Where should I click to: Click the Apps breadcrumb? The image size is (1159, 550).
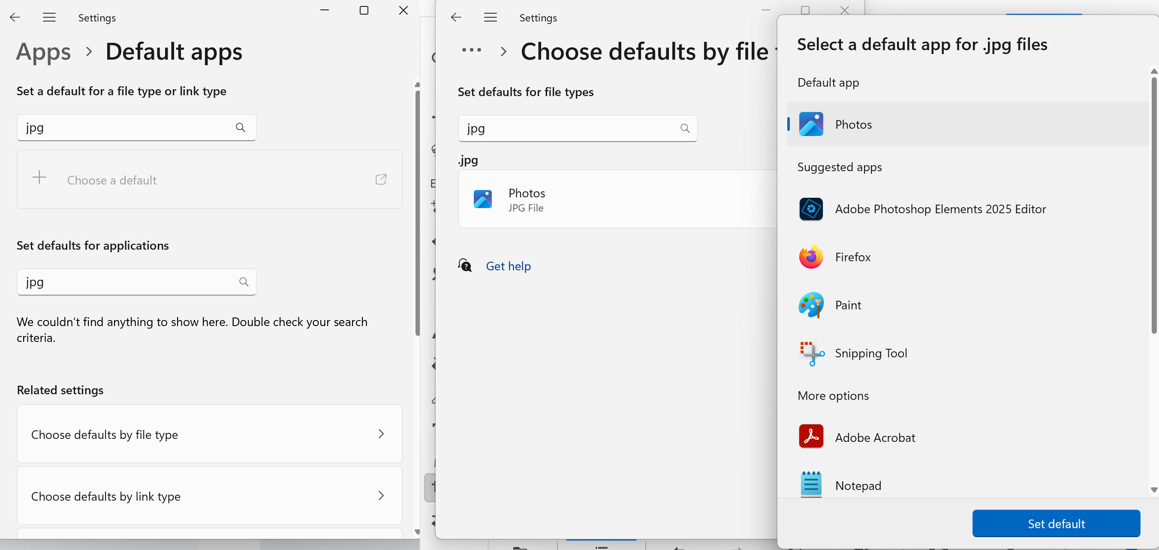point(43,52)
